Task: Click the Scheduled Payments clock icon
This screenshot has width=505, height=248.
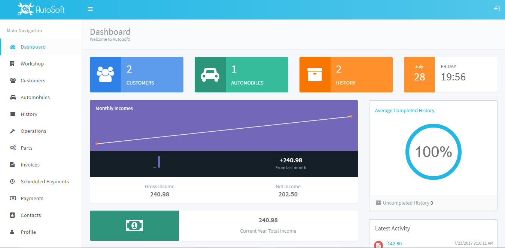Action: 12,181
